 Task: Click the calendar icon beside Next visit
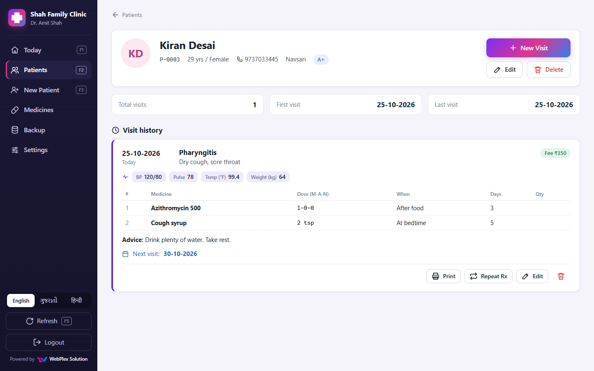pyautogui.click(x=125, y=254)
